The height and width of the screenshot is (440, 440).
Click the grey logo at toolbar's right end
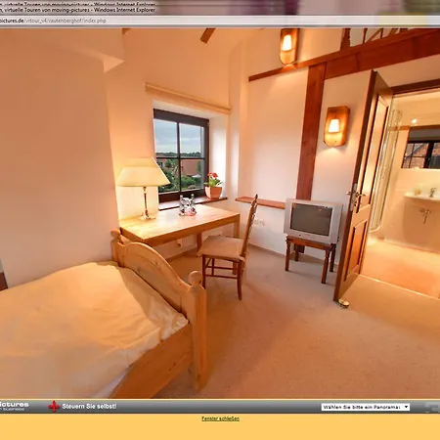(432, 407)
